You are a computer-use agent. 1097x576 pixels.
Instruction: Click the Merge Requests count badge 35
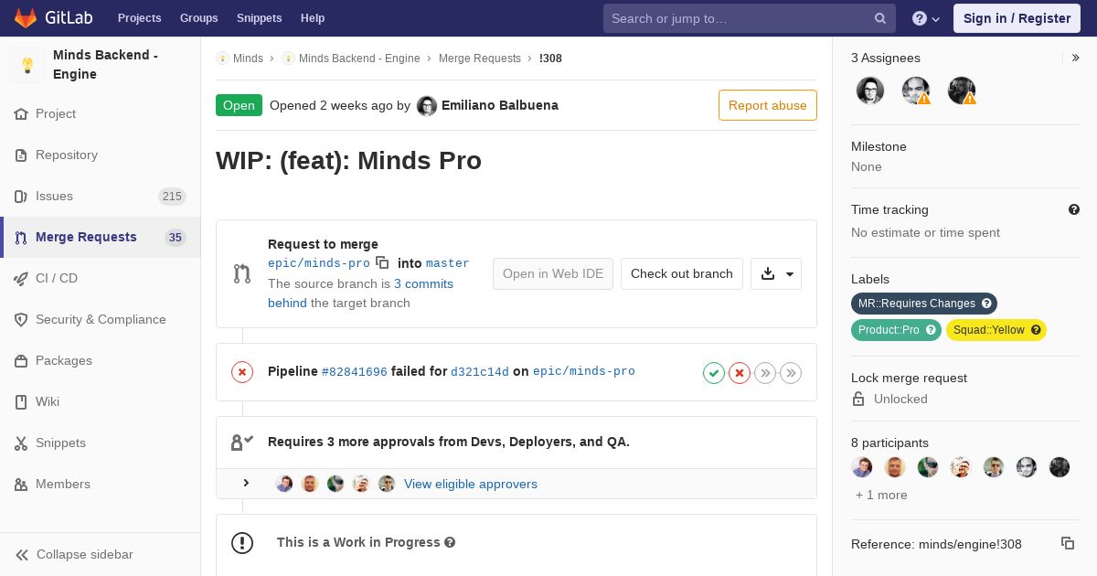click(x=176, y=238)
